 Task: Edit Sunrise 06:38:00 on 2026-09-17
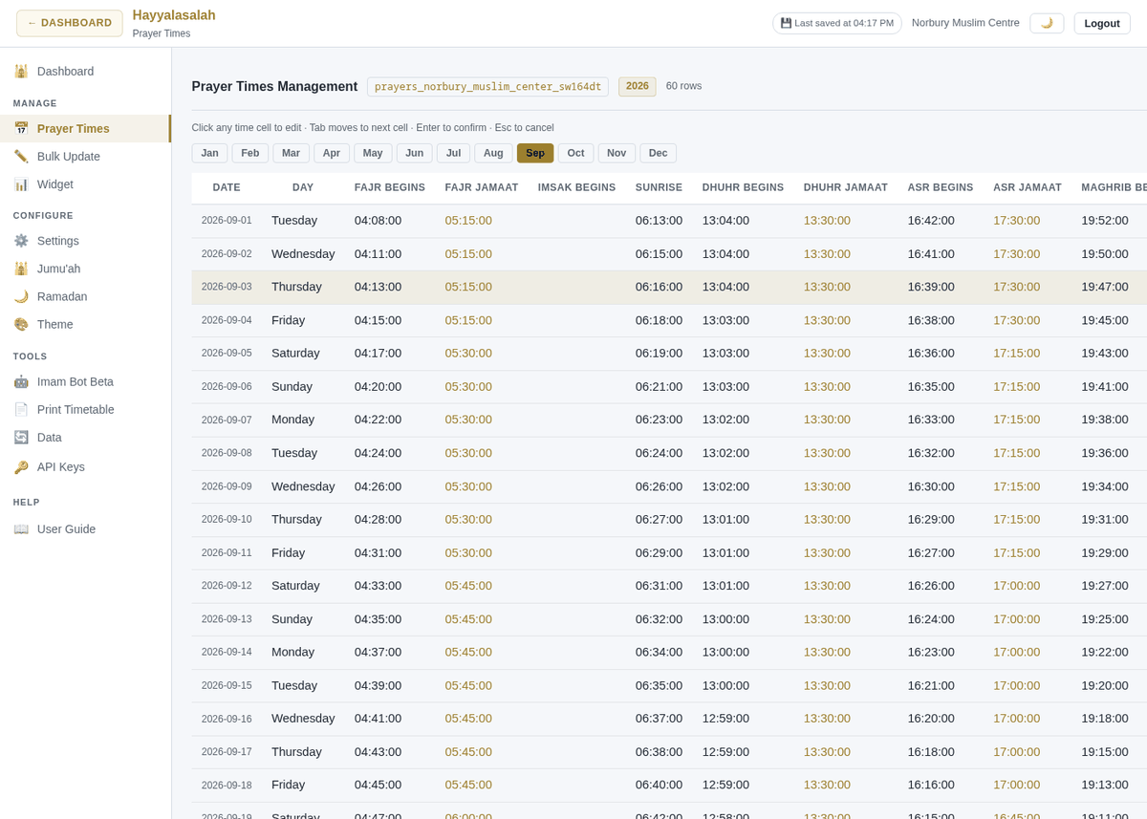[x=659, y=751]
